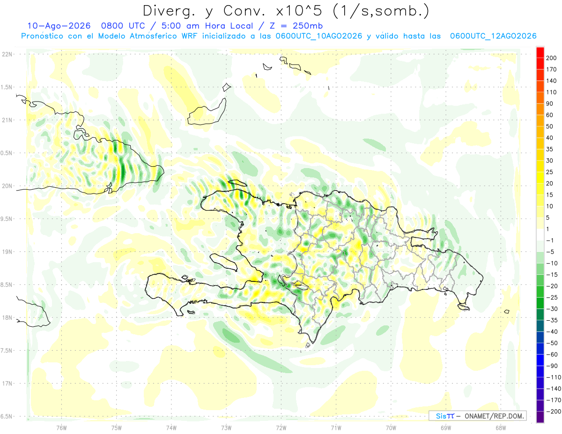
Task: Click the '21N' latitude label
Action: click(x=7, y=120)
